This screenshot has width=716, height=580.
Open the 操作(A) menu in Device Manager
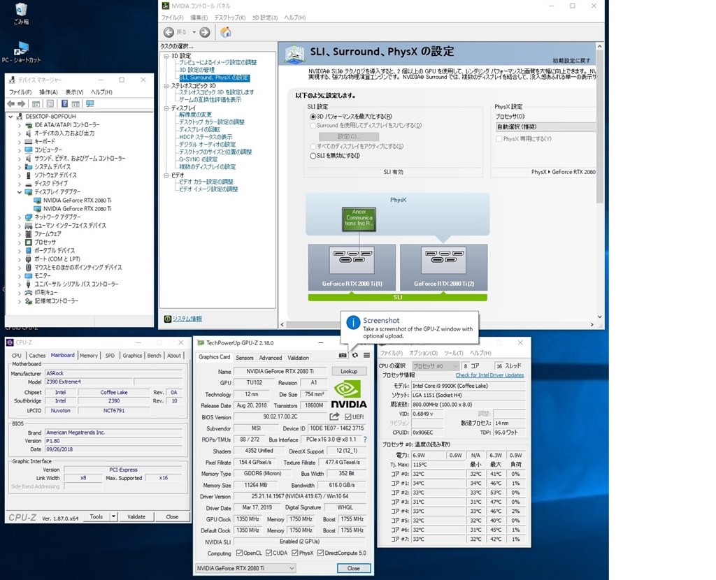pos(48,92)
